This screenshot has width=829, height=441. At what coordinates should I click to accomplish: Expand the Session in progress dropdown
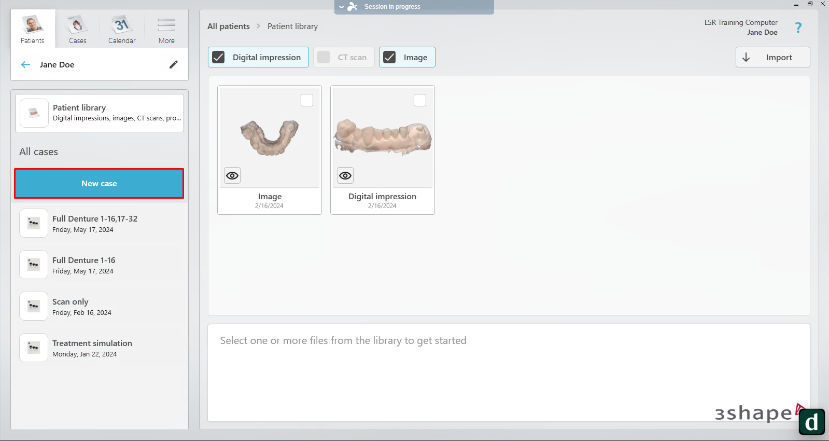342,7
